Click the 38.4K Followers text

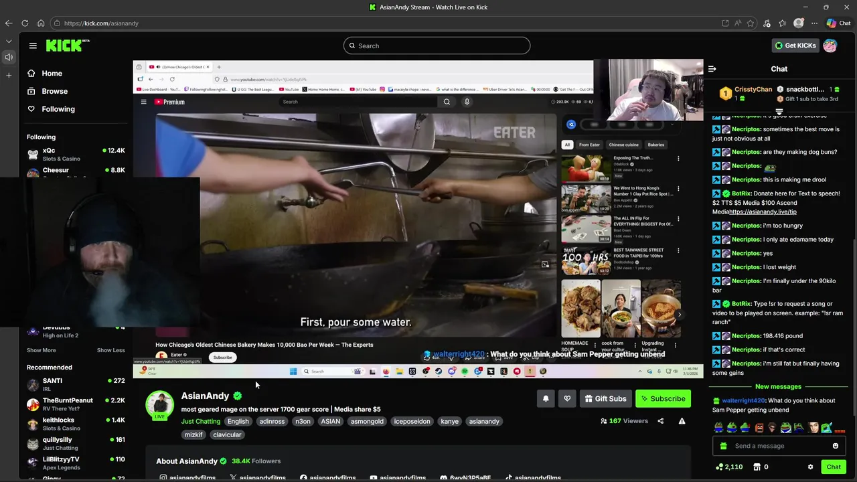point(256,461)
